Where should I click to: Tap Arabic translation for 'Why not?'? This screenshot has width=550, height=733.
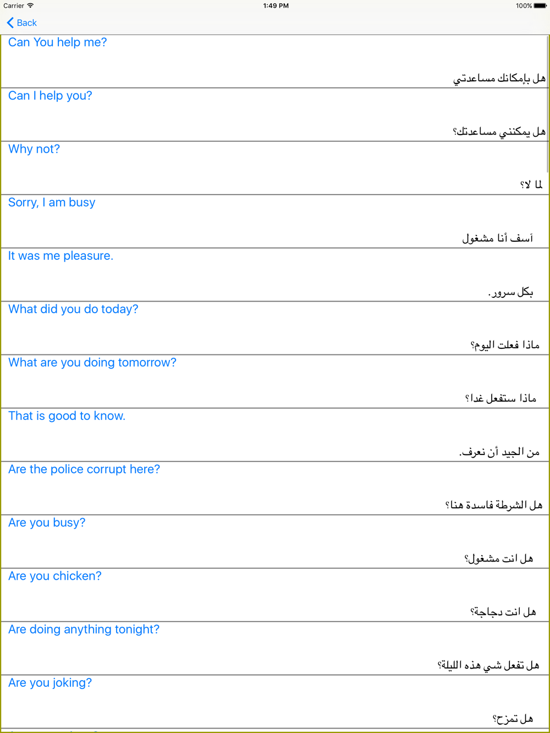(531, 185)
